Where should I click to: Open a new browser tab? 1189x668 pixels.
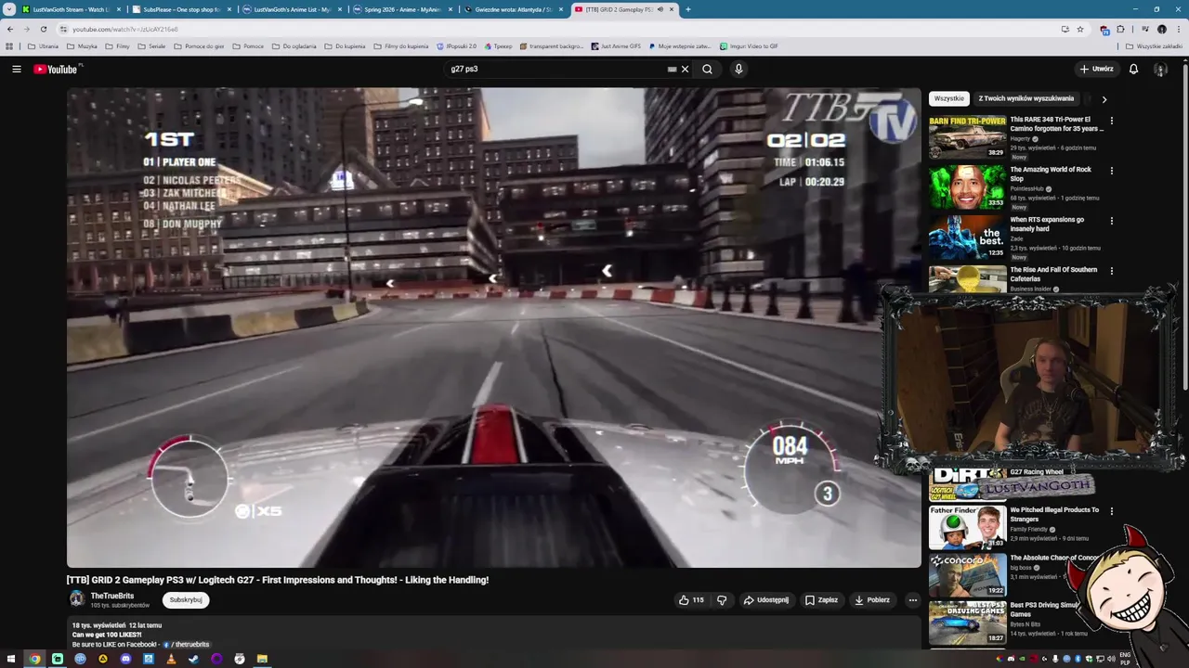pyautogui.click(x=687, y=9)
